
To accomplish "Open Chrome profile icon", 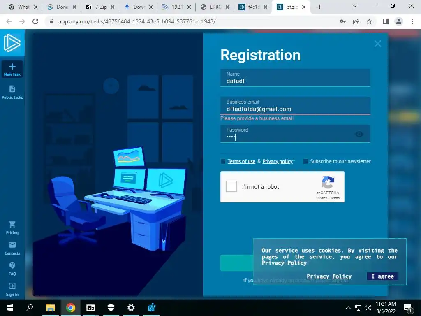I will pyautogui.click(x=399, y=21).
